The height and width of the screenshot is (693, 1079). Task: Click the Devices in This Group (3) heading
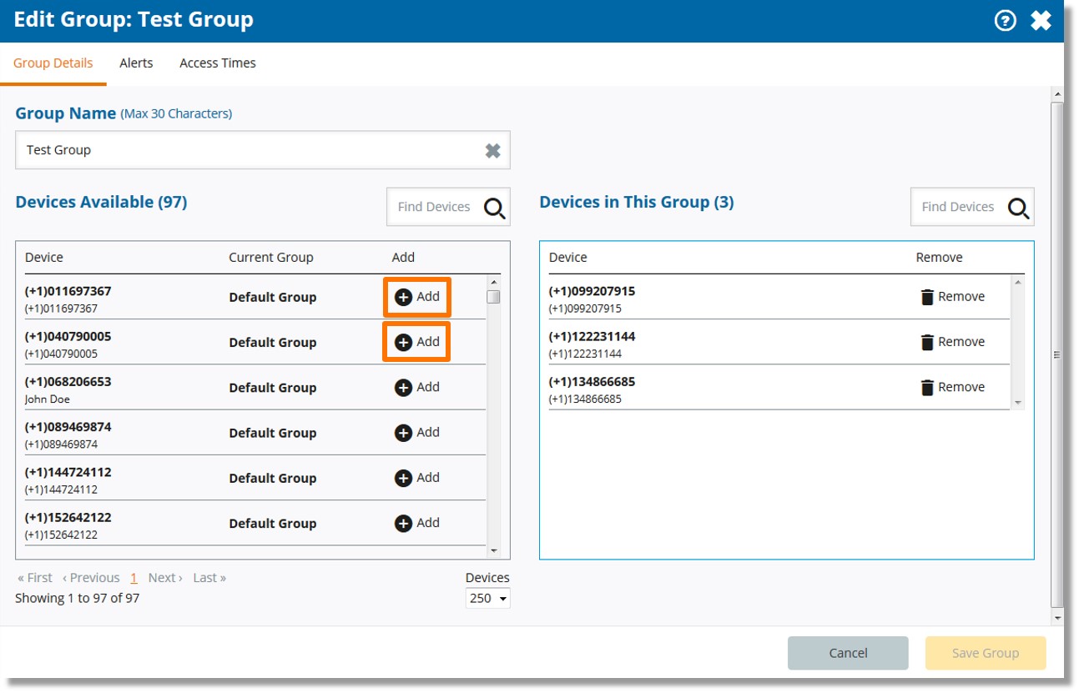pos(637,203)
